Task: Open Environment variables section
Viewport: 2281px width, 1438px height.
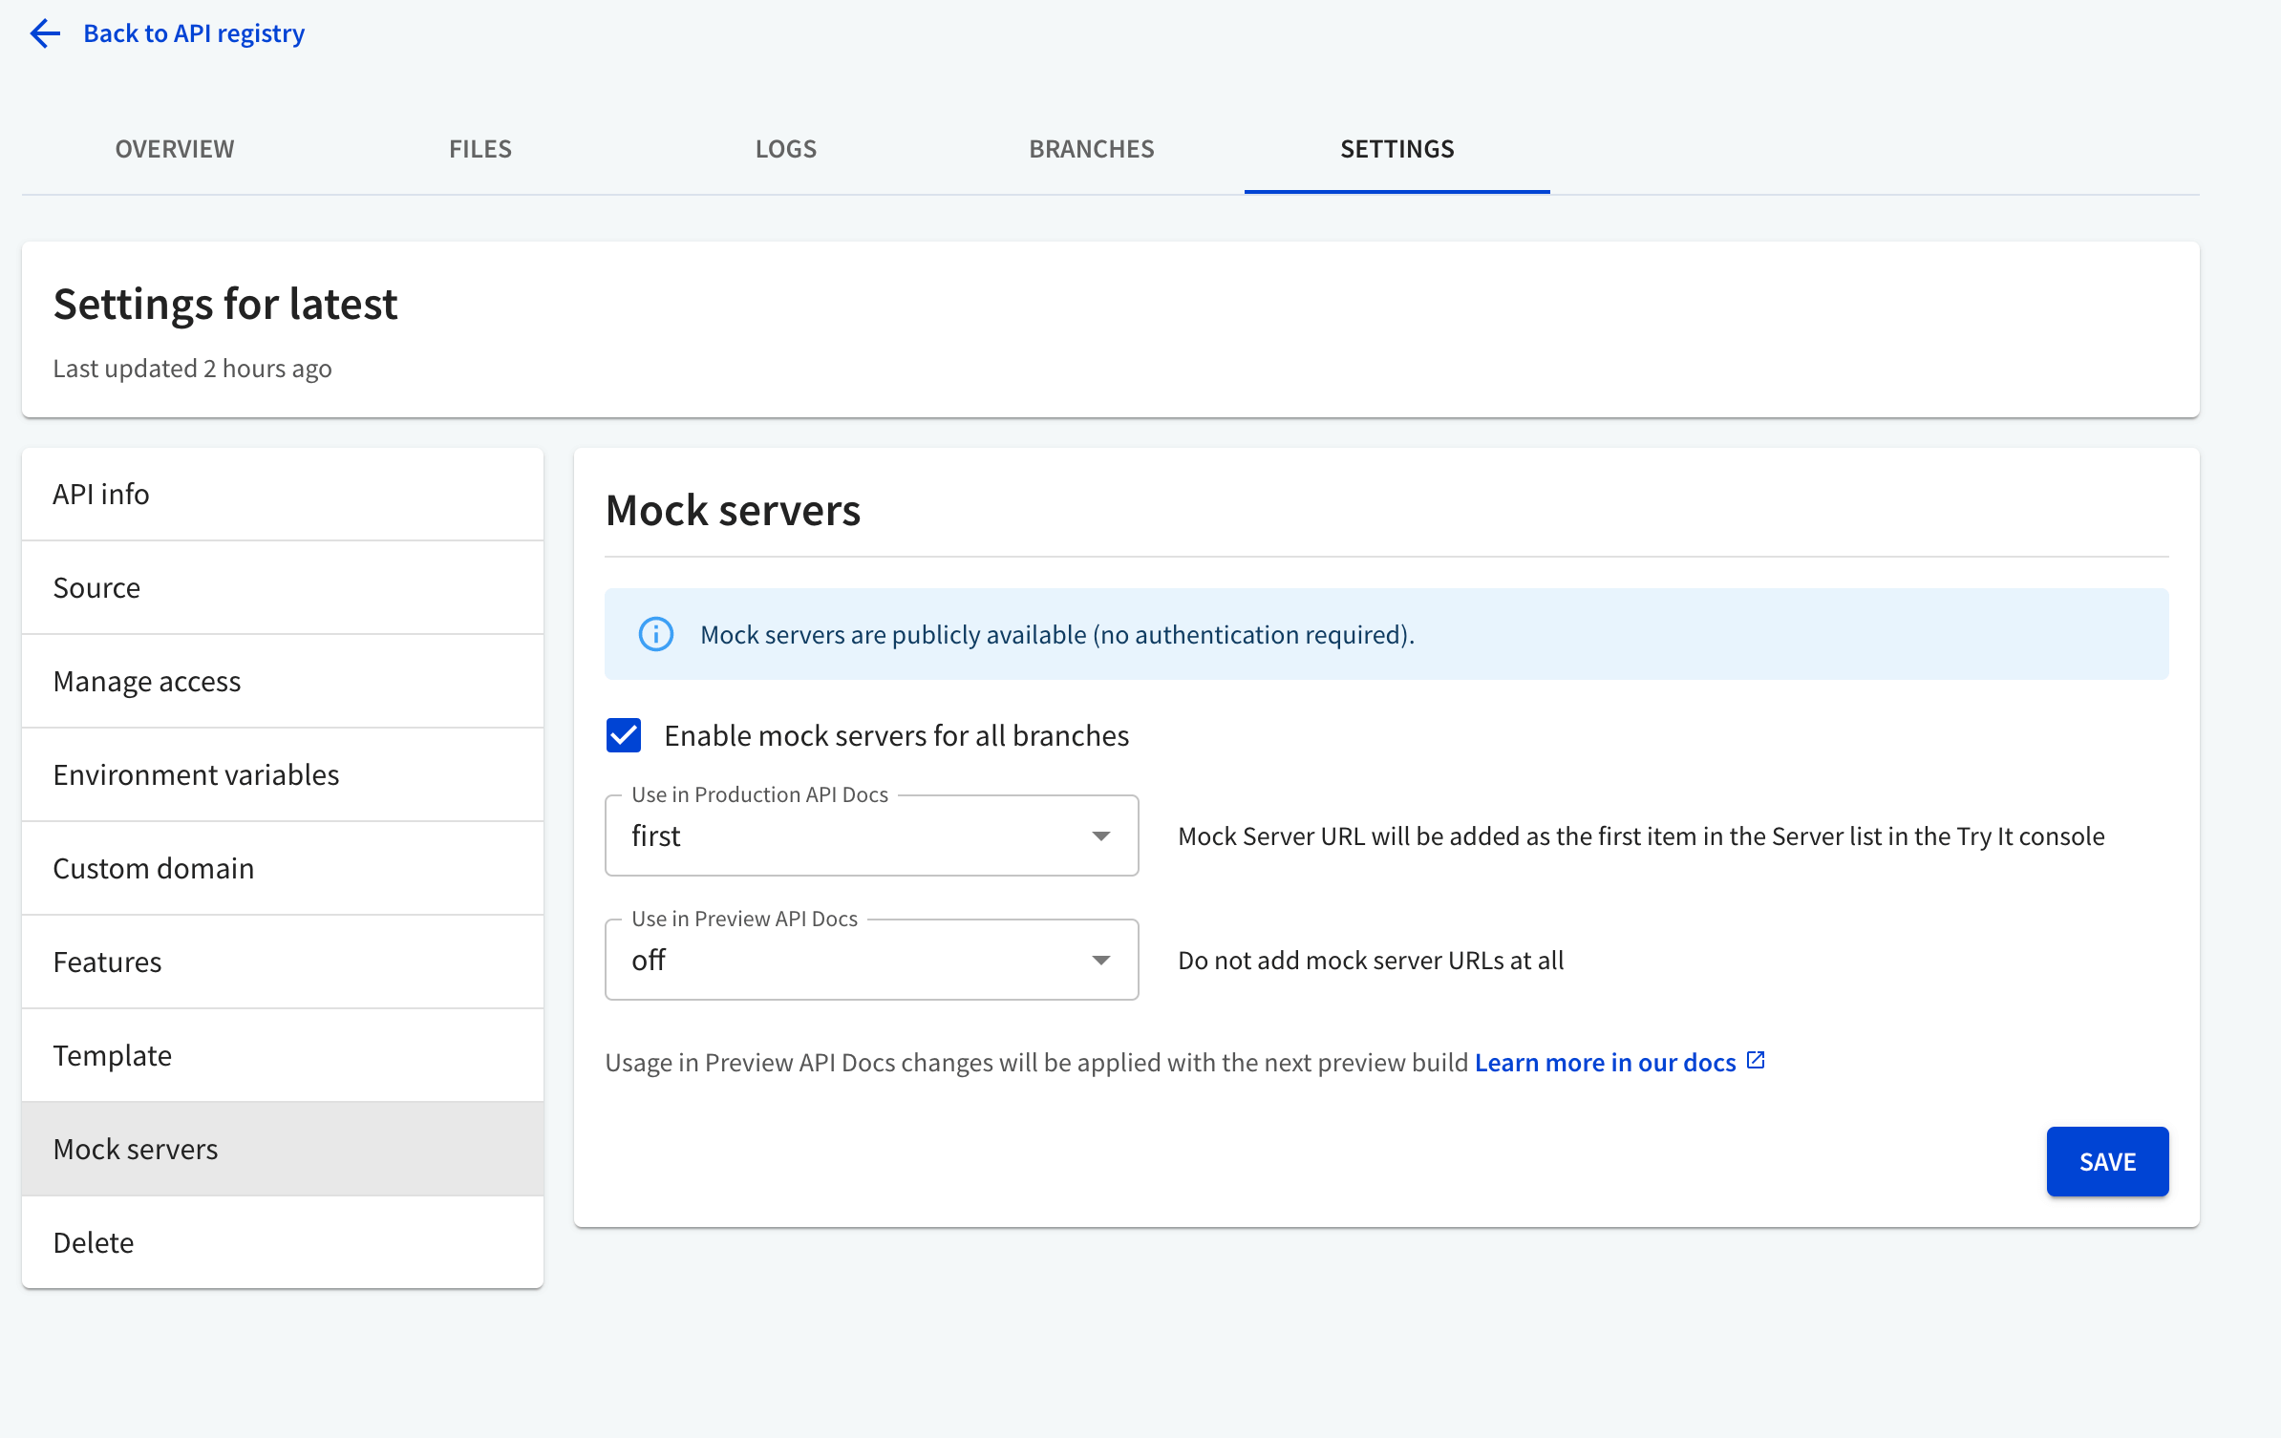Action: pos(283,775)
